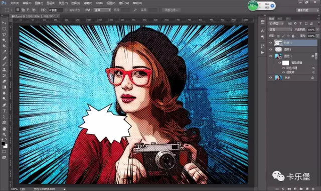Lock transparent pixels in Layers panel
Viewport: 321px width, 191px height.
coord(278,36)
